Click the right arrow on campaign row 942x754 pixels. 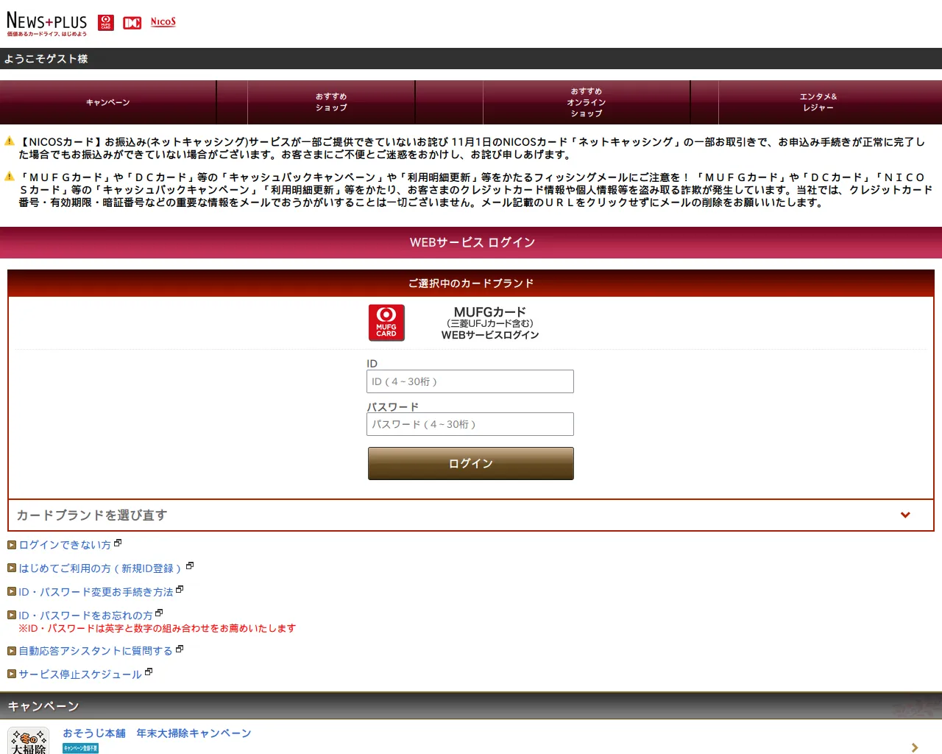click(x=915, y=747)
